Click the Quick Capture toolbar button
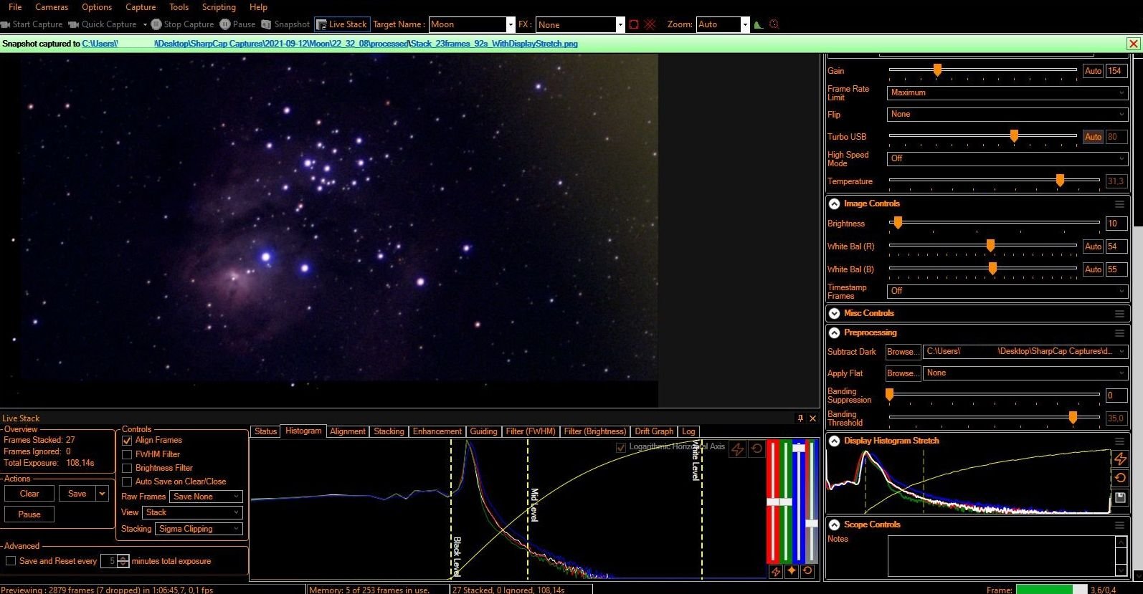This screenshot has width=1143, height=594. tap(103, 24)
